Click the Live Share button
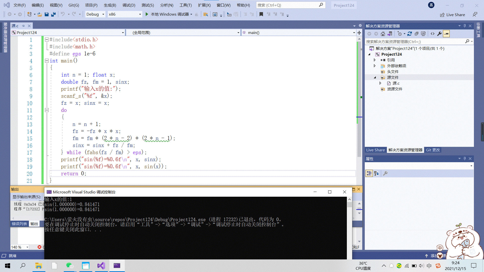 pos(452,15)
